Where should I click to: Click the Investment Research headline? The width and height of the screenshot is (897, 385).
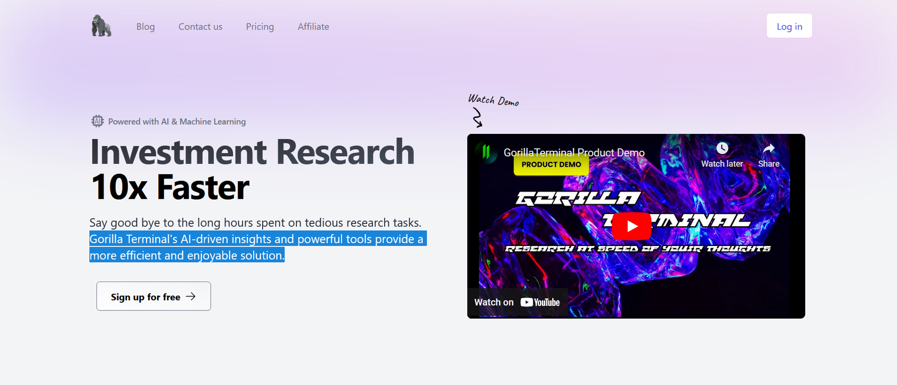(x=252, y=152)
